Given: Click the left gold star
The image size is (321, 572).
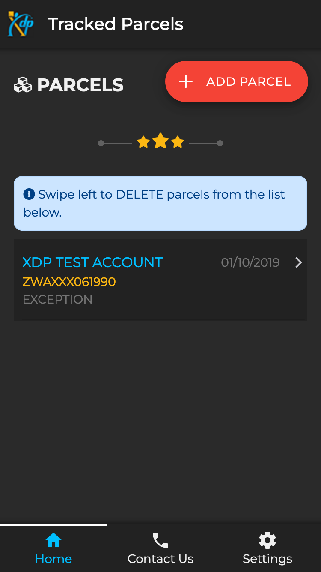Looking at the screenshot, I should pos(143,142).
